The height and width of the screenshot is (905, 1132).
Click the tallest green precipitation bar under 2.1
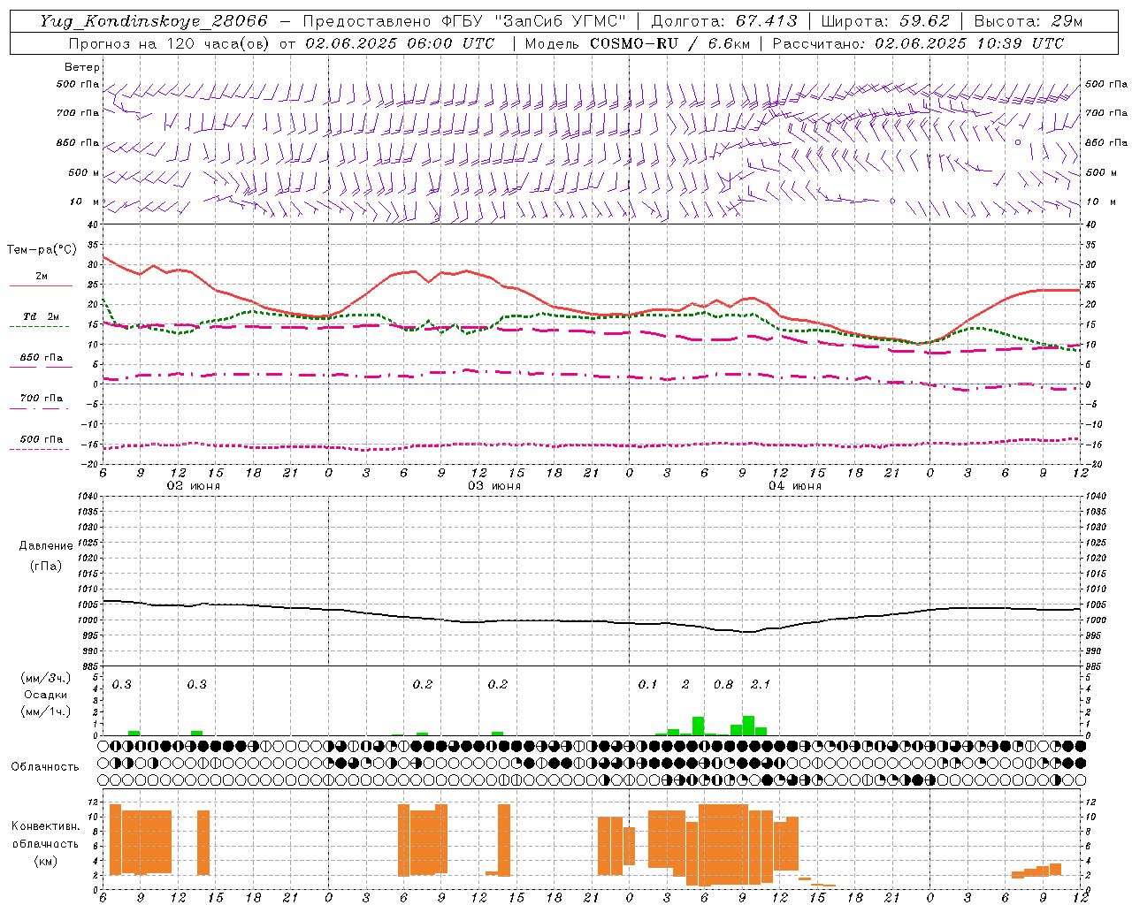(x=748, y=725)
